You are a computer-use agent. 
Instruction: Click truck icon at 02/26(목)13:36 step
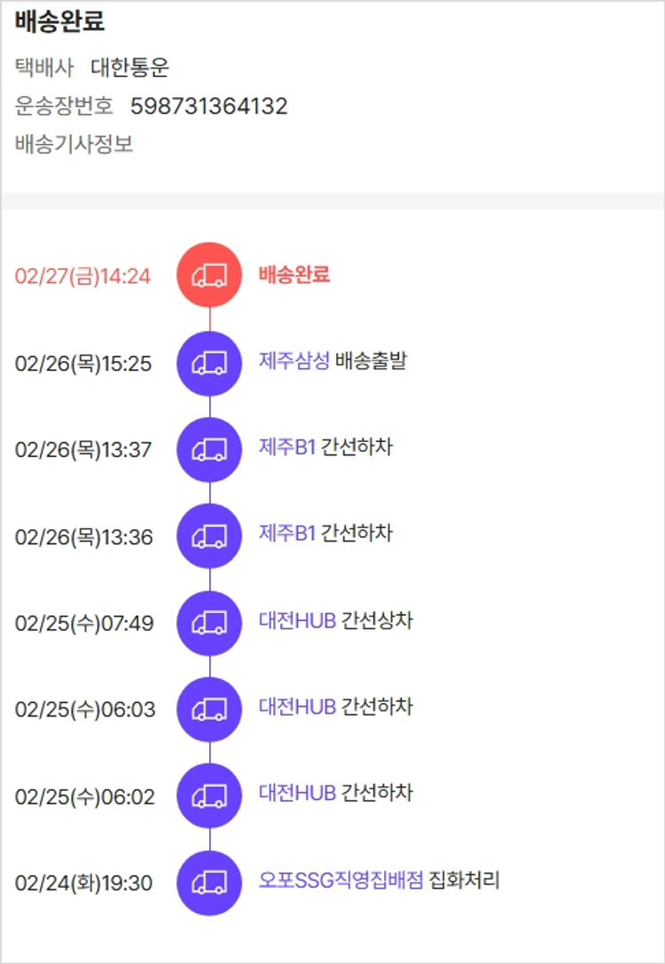point(209,536)
